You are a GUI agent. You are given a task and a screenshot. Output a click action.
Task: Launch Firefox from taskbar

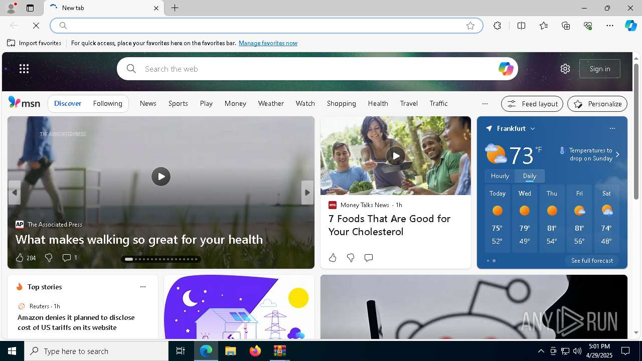point(255,351)
